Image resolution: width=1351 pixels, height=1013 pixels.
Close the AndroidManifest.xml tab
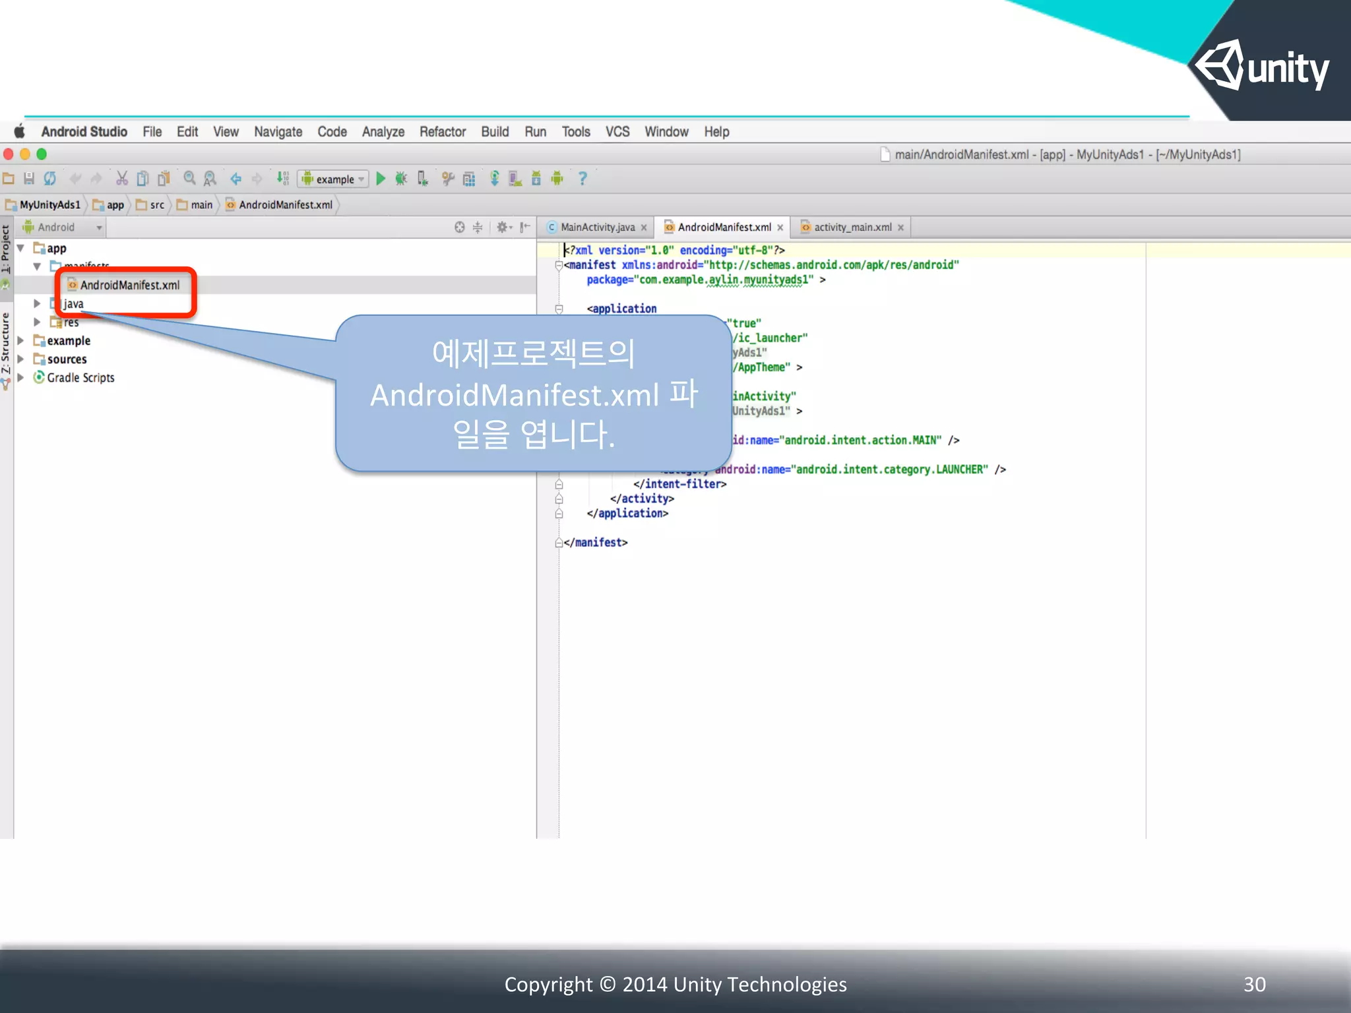coord(780,228)
